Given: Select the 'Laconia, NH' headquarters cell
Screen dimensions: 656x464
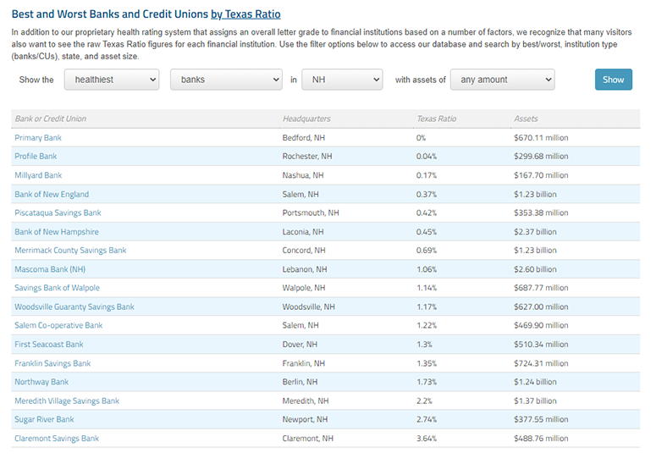Looking at the screenshot, I should tap(303, 232).
